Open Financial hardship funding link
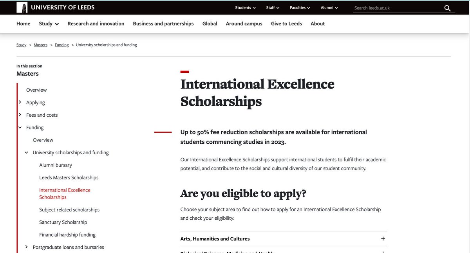The width and height of the screenshot is (470, 253). point(67,235)
